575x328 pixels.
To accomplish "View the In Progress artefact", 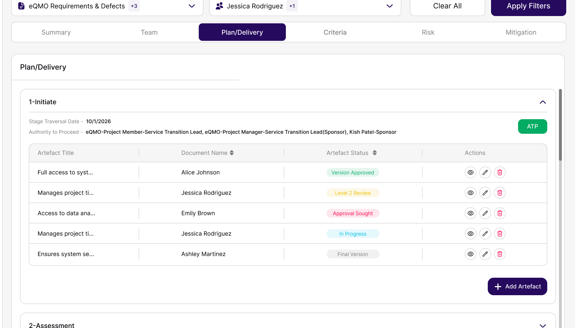I will tap(471, 234).
